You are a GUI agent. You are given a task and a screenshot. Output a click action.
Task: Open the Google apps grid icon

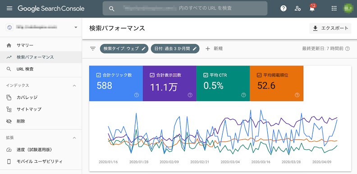[x=334, y=9]
